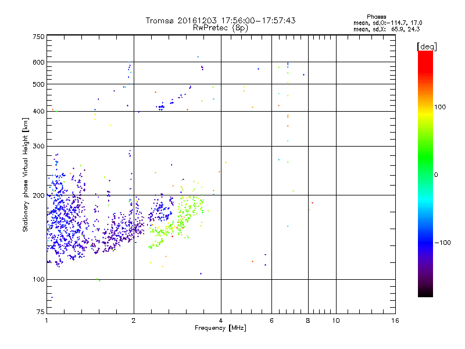Screen dimensions: 465x349
Task: Click the '750' y-axis tick label
Action: [38, 37]
